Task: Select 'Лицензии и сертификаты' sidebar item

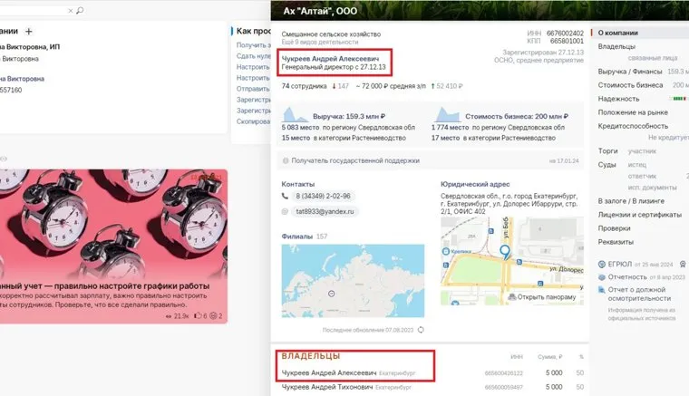Action: [639, 215]
